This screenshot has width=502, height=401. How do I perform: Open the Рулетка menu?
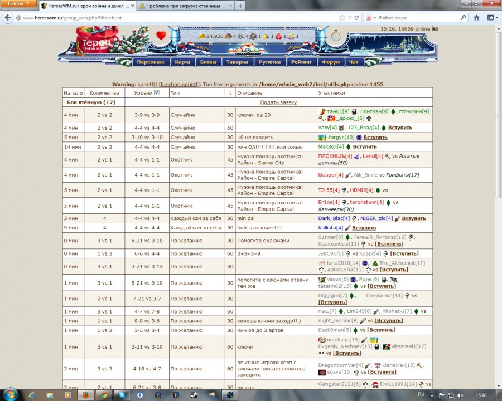pyautogui.click(x=270, y=62)
